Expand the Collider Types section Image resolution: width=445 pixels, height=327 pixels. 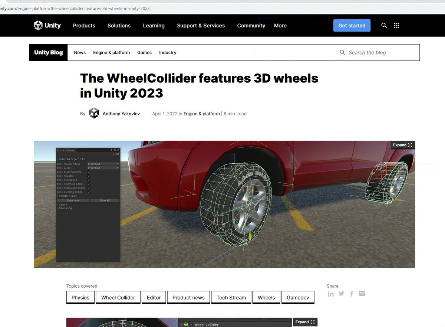(x=58, y=196)
